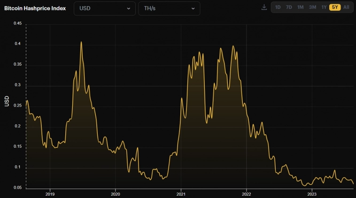The width and height of the screenshot is (356, 198).
Task: Click the 2019 label on time axis
Action: pos(50,193)
